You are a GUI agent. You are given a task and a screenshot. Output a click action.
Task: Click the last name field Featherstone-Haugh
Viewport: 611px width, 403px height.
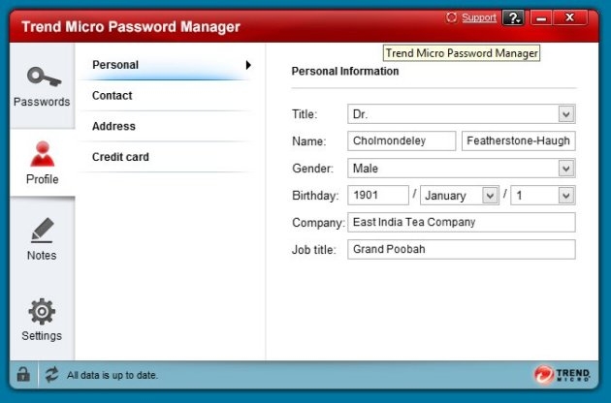[x=519, y=140]
